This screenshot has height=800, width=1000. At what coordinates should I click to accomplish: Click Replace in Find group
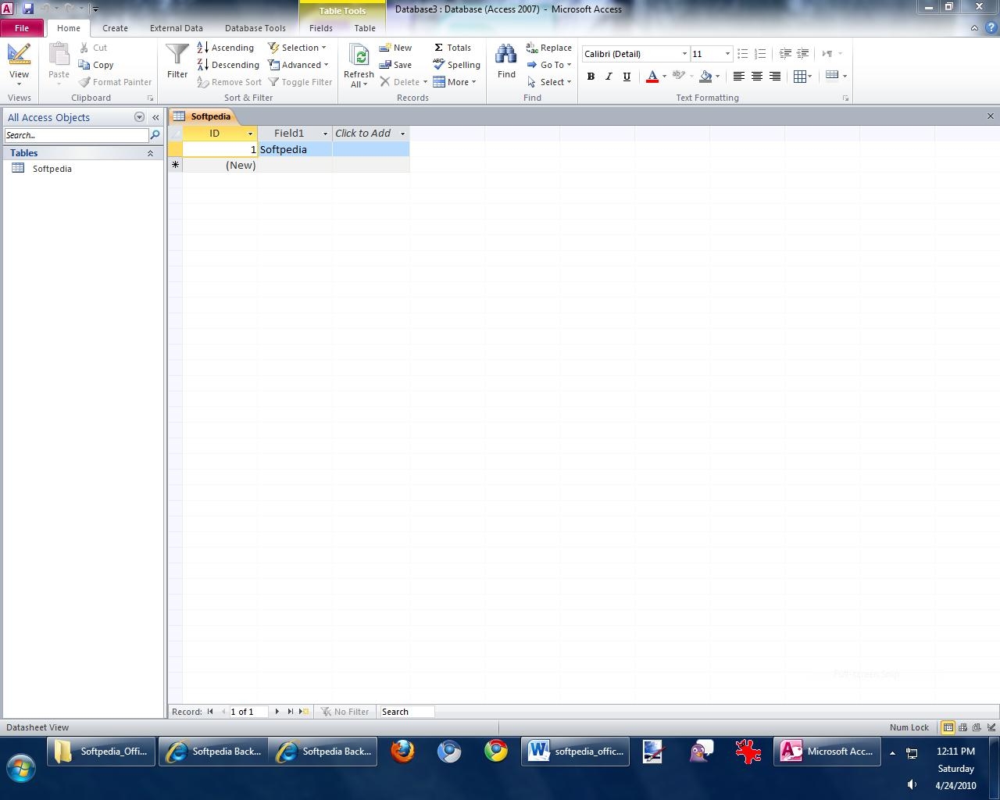point(549,48)
